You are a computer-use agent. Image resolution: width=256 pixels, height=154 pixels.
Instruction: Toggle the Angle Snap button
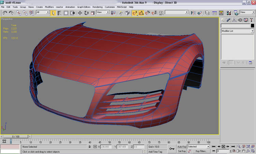(141, 13)
